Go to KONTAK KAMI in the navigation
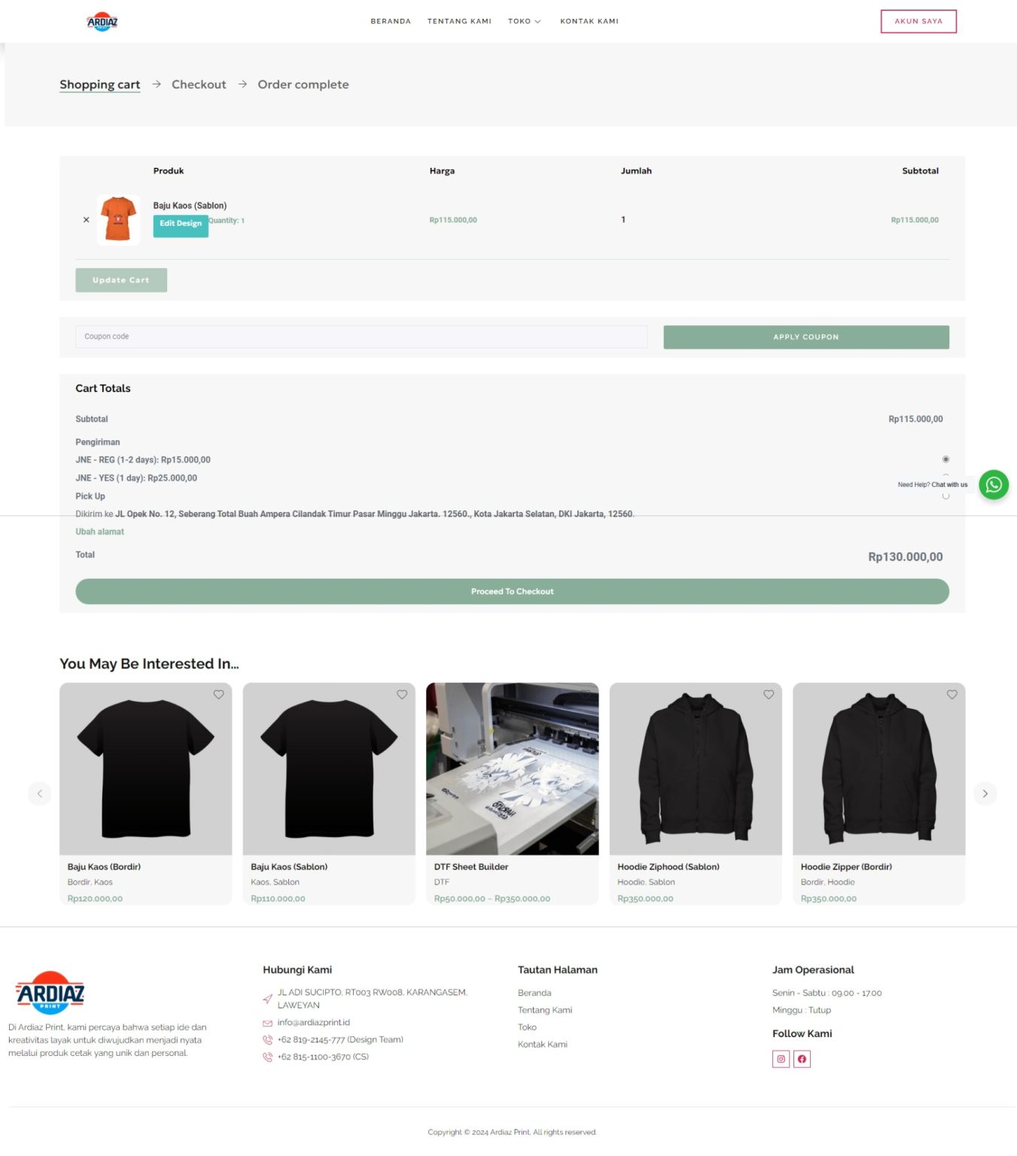Screen dimensions: 1017x1156 coord(589,21)
